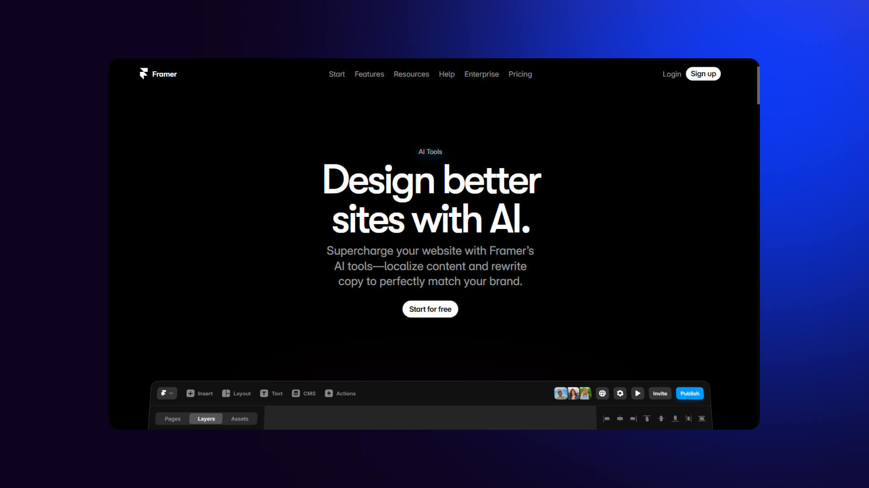Open the CMS panel
The image size is (869, 488).
click(304, 393)
